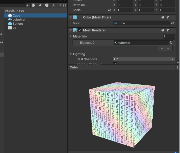Edit Rotation Z value field
Viewport: 180px width, 153px height.
(x=167, y=5)
